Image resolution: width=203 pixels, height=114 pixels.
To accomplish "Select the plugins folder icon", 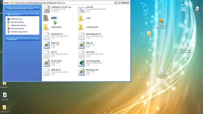I will [46, 18].
